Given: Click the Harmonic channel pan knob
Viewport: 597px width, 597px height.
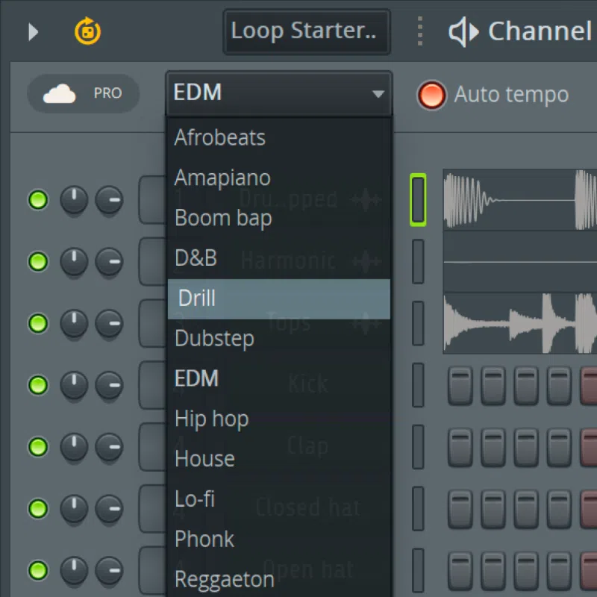Looking at the screenshot, I should (74, 262).
